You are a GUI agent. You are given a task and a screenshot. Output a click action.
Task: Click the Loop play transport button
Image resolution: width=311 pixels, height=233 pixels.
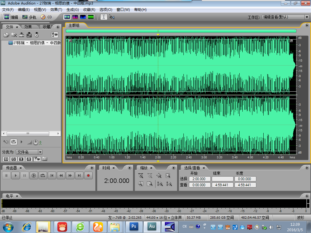pyautogui.click(x=43, y=176)
